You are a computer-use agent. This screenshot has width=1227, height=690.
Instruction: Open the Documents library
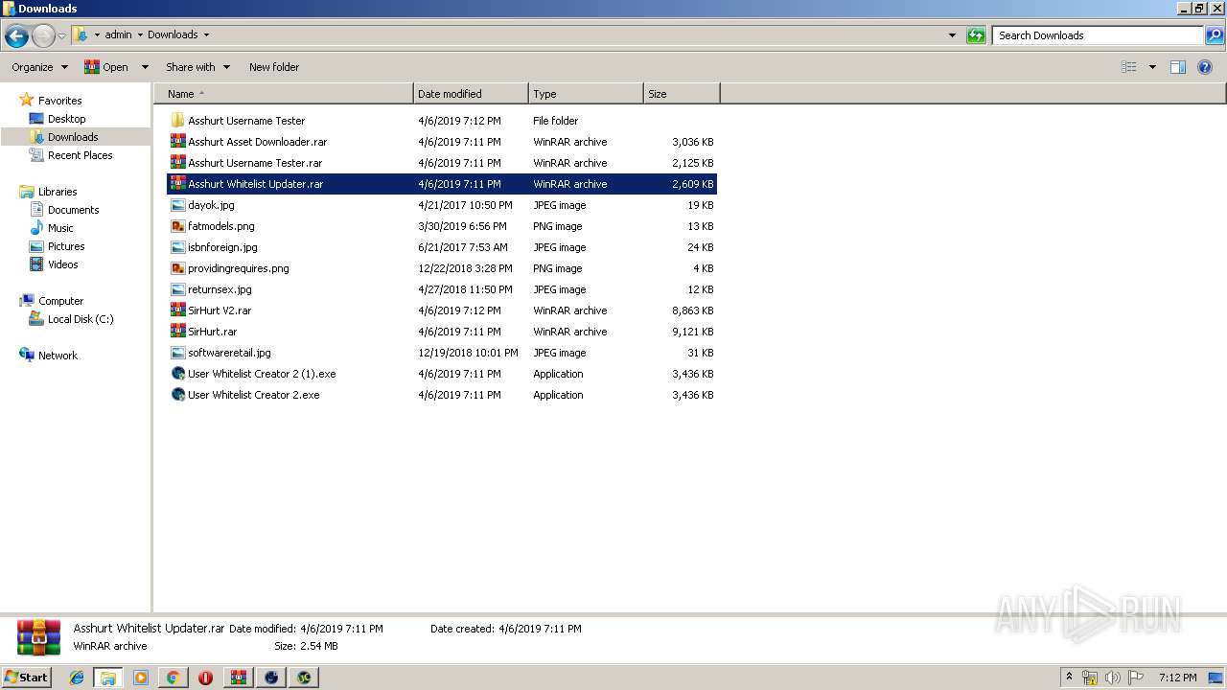tap(73, 210)
